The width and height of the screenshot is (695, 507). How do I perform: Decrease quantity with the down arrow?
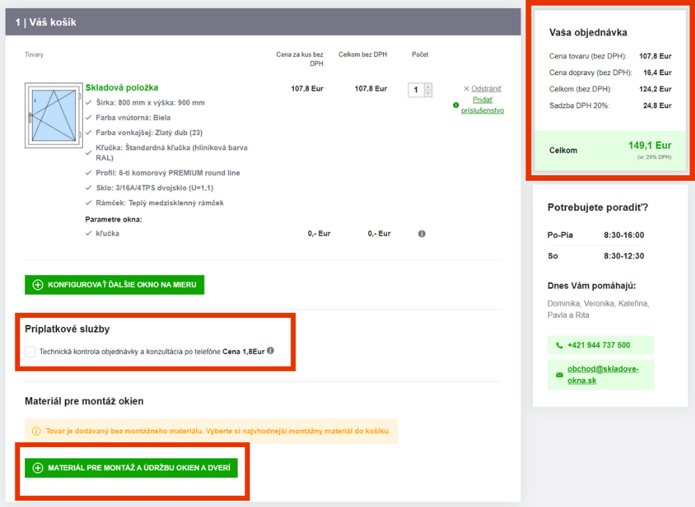point(428,93)
